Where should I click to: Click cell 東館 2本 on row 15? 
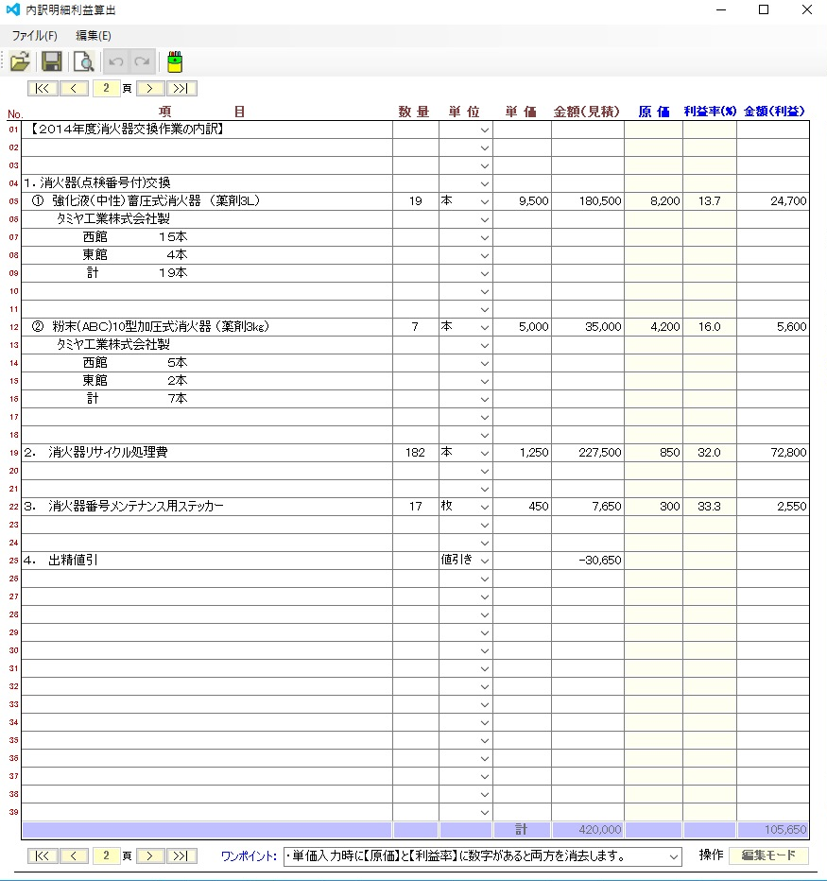207,381
